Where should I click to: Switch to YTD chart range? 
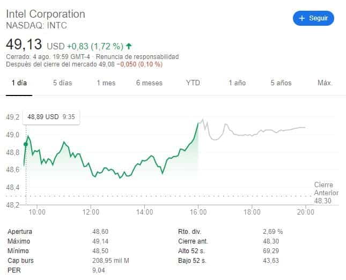coord(193,83)
